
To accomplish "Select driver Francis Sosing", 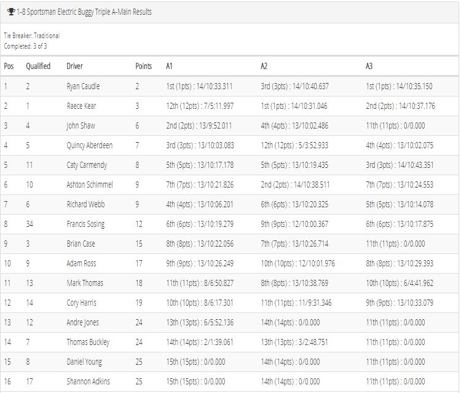I will pyautogui.click(x=85, y=224).
